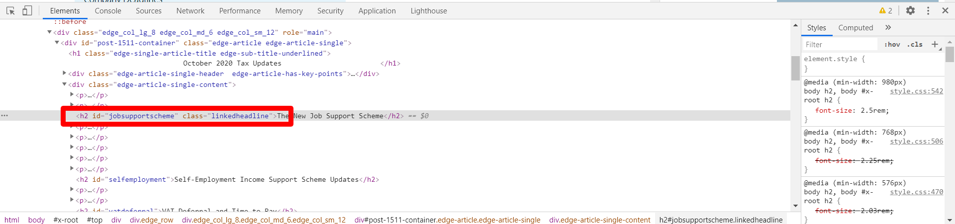This screenshot has width=955, height=224.
Task: Open style.css:506 source link
Action: click(916, 141)
